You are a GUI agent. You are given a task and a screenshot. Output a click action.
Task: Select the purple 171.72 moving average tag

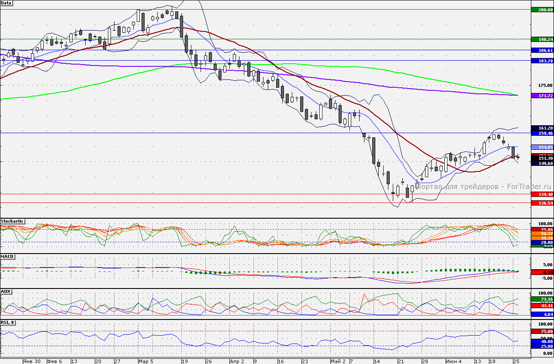542,95
